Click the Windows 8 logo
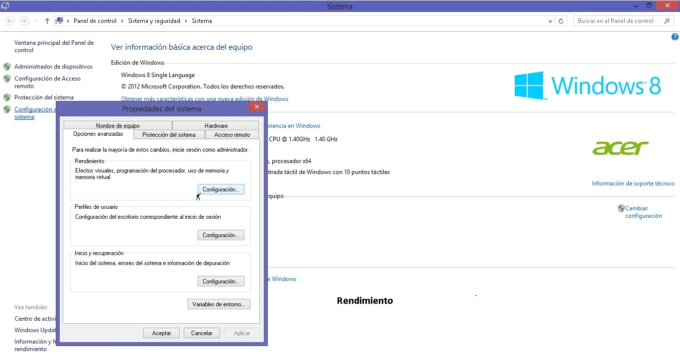 (587, 86)
